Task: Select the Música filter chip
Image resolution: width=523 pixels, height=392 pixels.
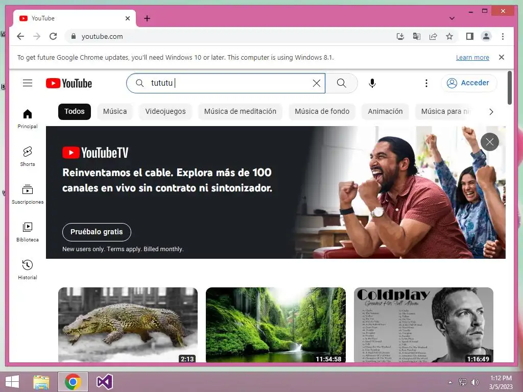Action: click(x=115, y=111)
